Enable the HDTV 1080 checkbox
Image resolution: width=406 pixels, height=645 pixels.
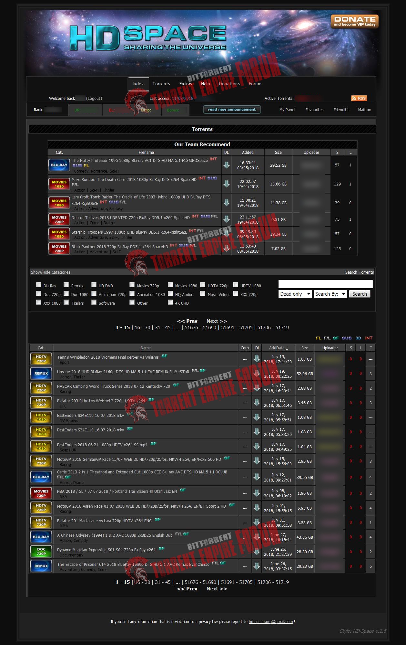236,285
